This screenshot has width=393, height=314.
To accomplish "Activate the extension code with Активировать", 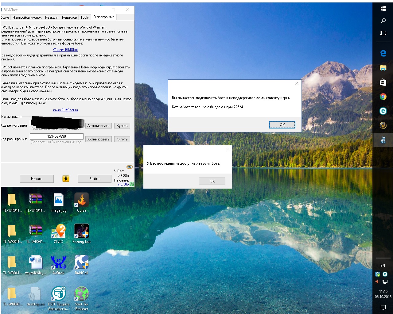I will (98, 139).
